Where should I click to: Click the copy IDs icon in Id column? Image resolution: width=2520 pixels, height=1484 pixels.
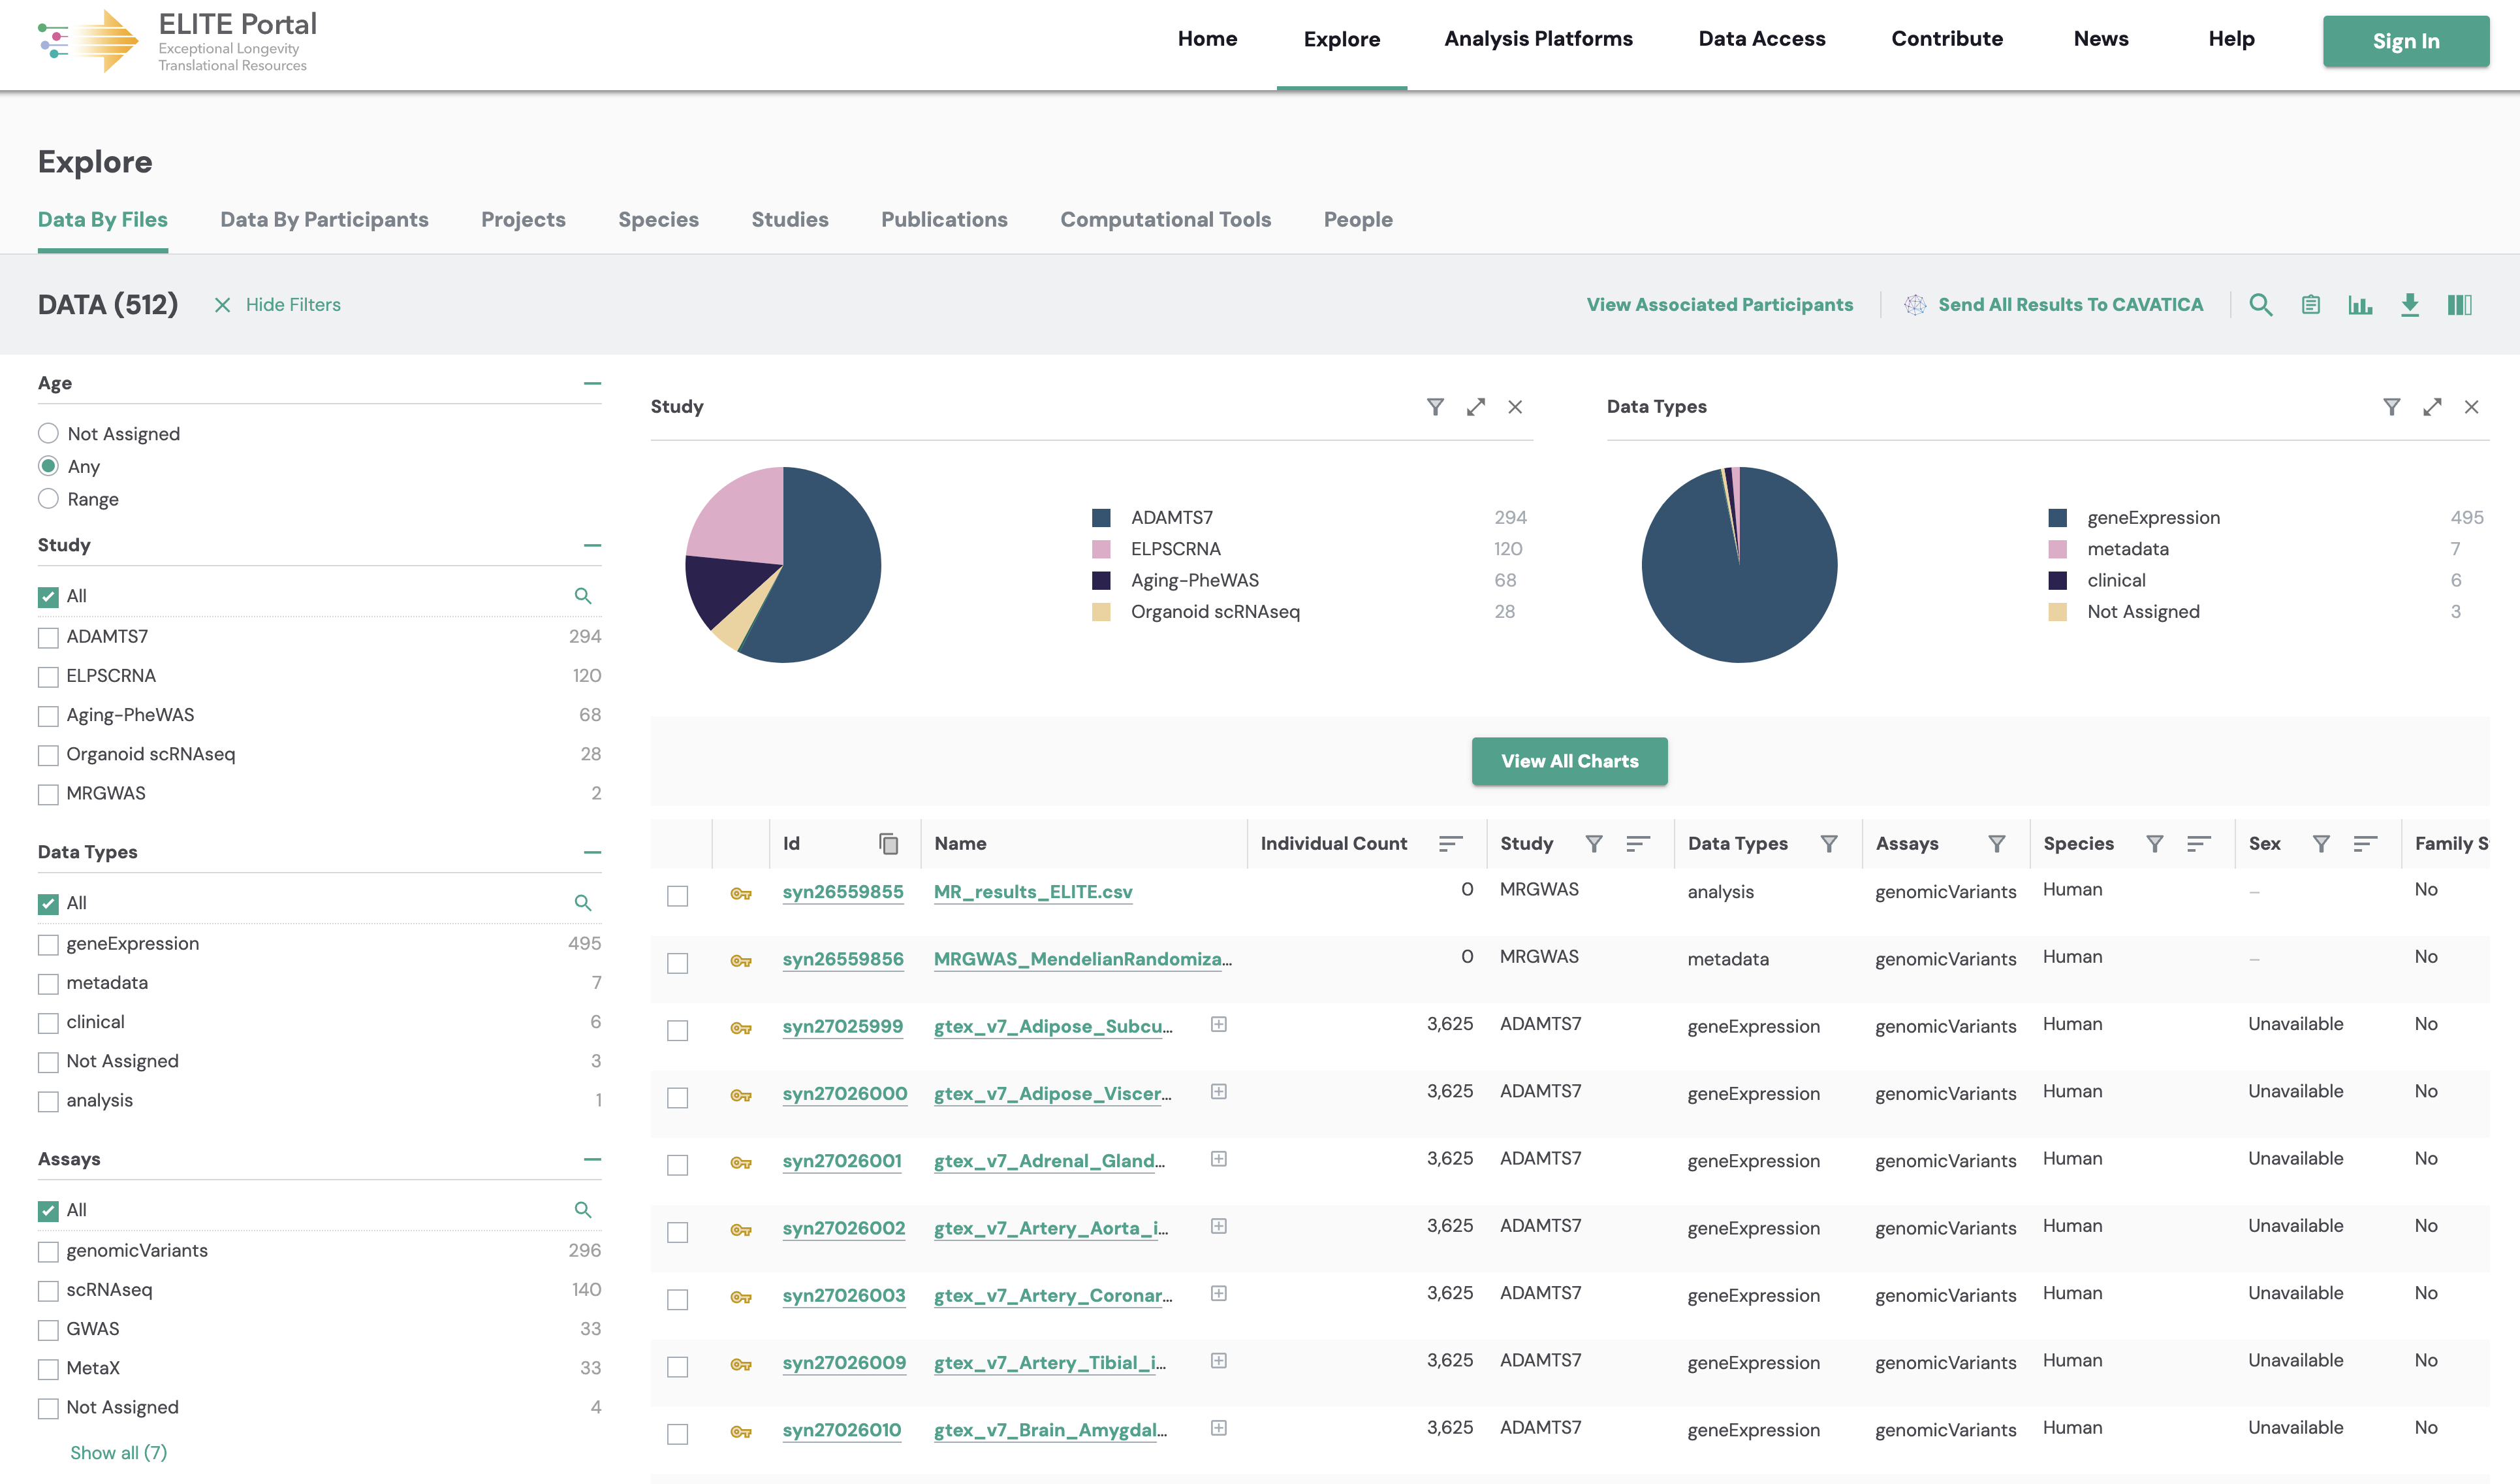point(888,844)
